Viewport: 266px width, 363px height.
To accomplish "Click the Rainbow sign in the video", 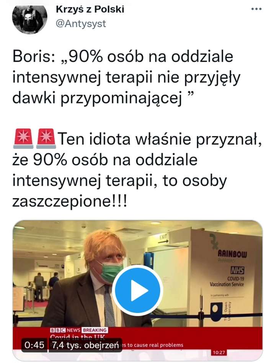I will (x=232, y=254).
